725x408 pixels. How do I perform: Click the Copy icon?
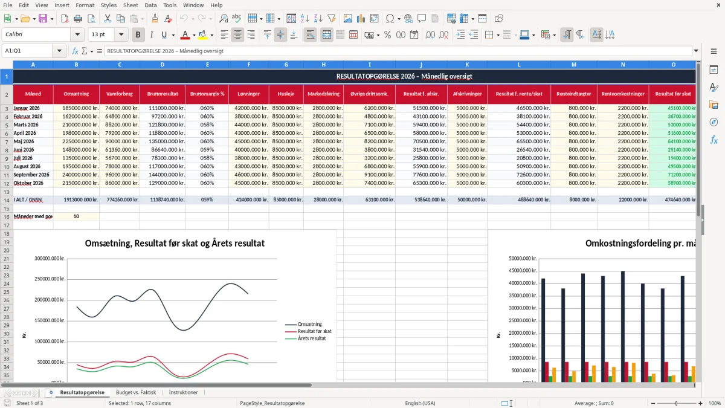point(120,19)
